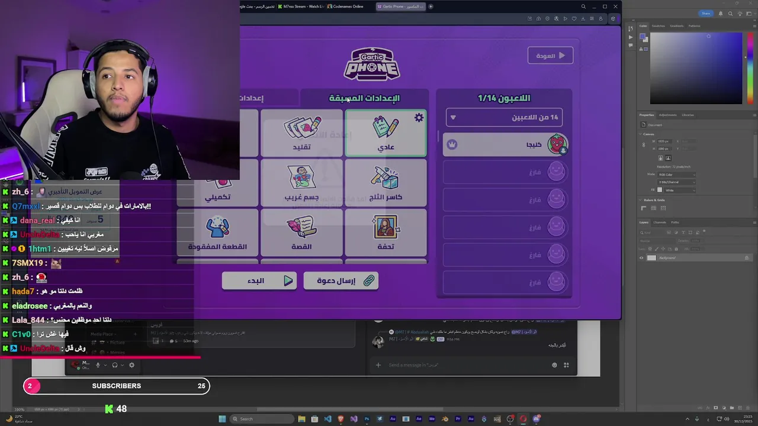Toggle Discord headphones deafen icon
Screen dimensions: 758x426
click(x=115, y=365)
